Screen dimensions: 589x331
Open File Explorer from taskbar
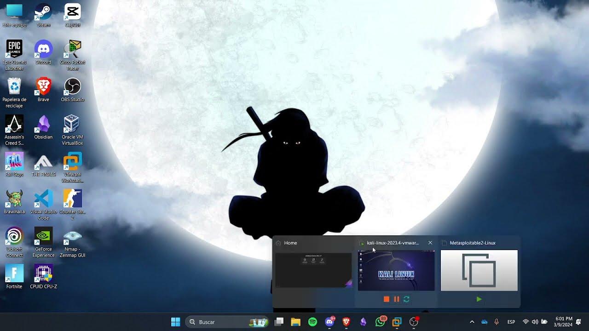pos(295,322)
